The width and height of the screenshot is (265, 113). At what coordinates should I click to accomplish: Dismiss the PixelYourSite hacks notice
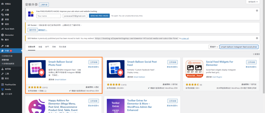257,11
